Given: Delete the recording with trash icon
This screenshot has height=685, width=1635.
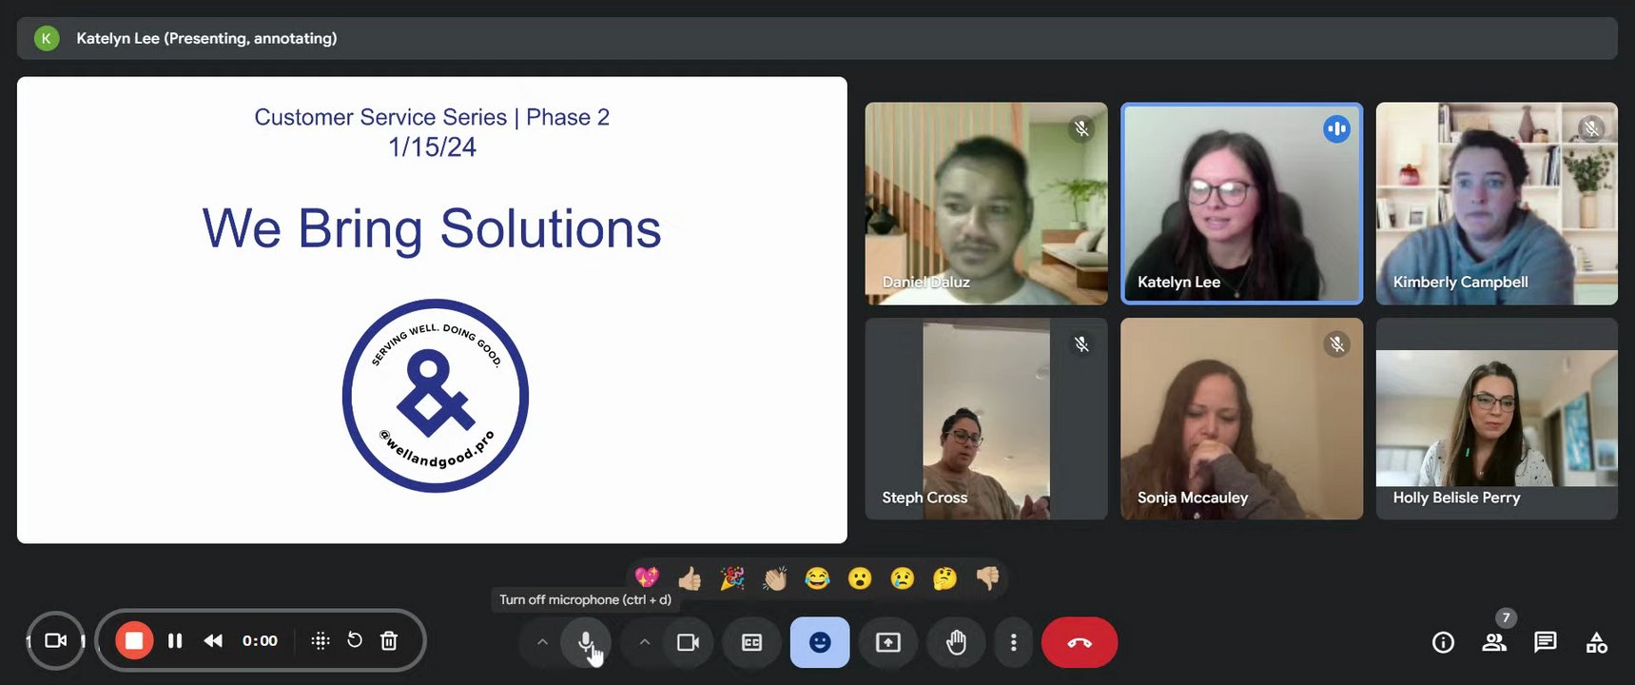Looking at the screenshot, I should coord(389,641).
